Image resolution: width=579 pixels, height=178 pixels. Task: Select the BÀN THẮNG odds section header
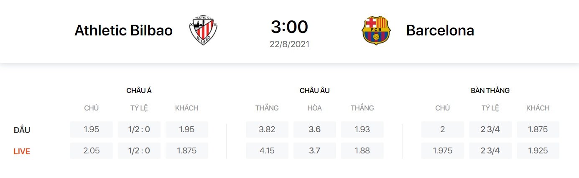pyautogui.click(x=490, y=90)
